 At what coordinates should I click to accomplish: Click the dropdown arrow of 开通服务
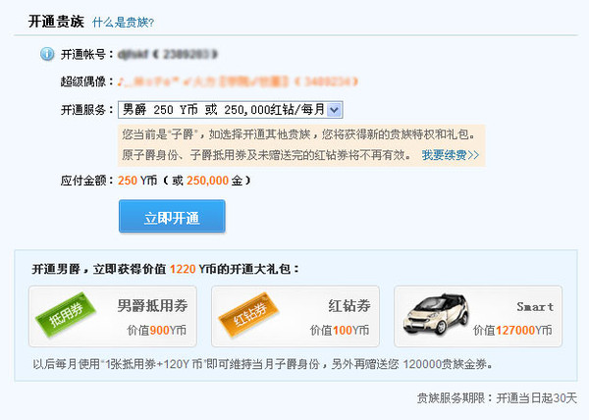[334, 110]
